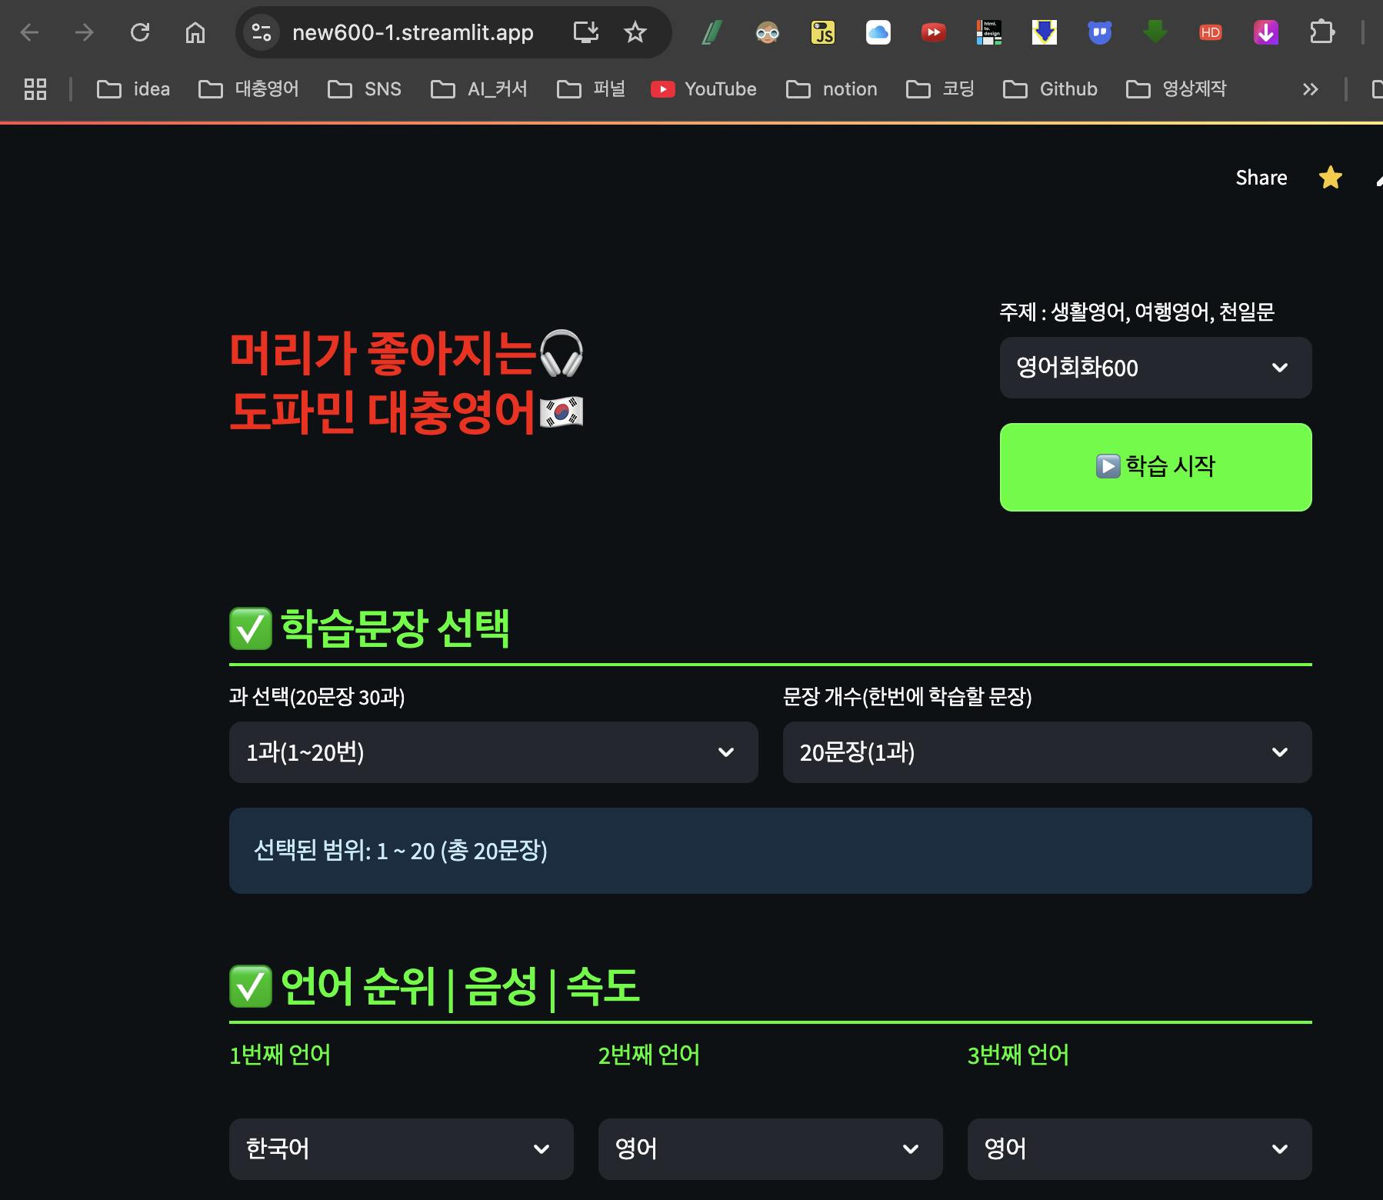The width and height of the screenshot is (1383, 1200).
Task: Open the 대충영어 bookmark folder
Action: tap(248, 89)
